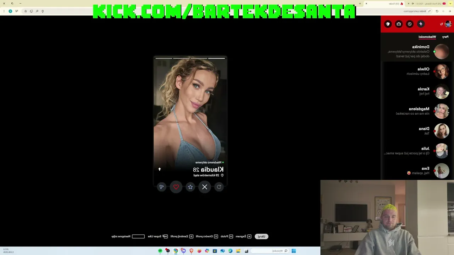The width and height of the screenshot is (454, 255).
Task: Click the magnifier zoom icon in browser toolbar
Action: (x=37, y=11)
